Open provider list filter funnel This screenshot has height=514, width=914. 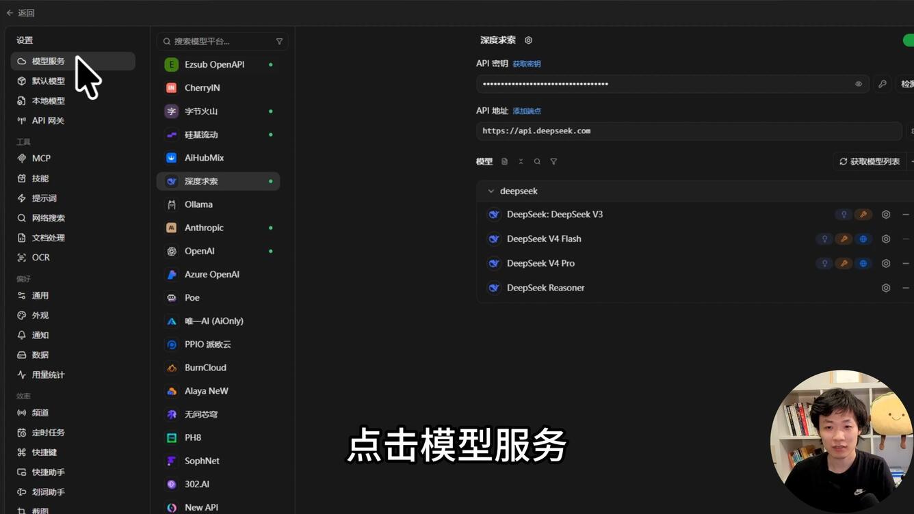279,42
